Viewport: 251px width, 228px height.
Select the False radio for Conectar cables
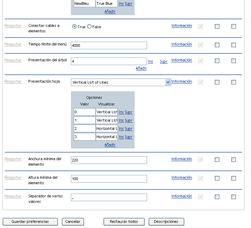click(x=89, y=27)
